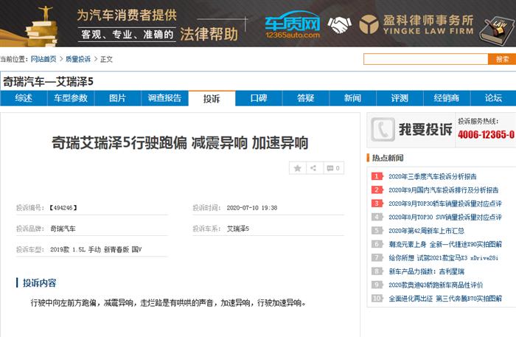Switch to the 新闻 tab

[x=352, y=98]
